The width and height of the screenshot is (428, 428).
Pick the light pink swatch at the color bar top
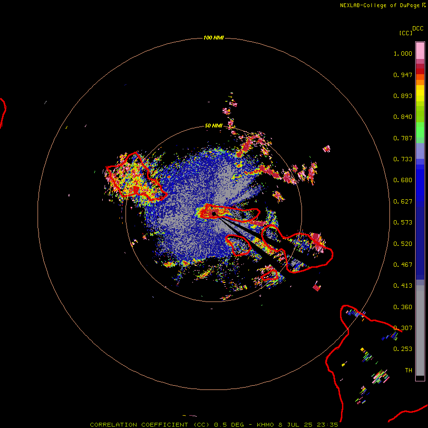(x=420, y=50)
